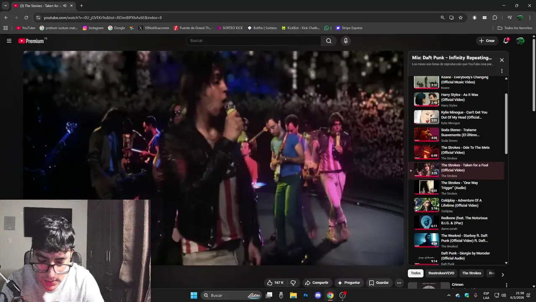
Task: Open the zoom magnifier in address bar
Action: [443, 18]
